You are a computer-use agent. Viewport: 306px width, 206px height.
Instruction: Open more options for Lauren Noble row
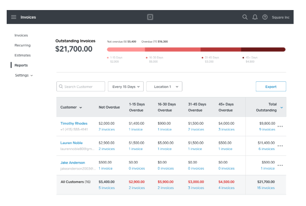[280, 146]
